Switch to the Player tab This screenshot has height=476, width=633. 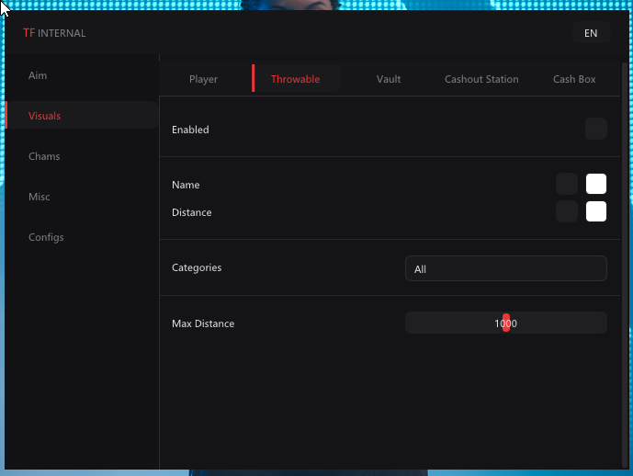(x=203, y=79)
